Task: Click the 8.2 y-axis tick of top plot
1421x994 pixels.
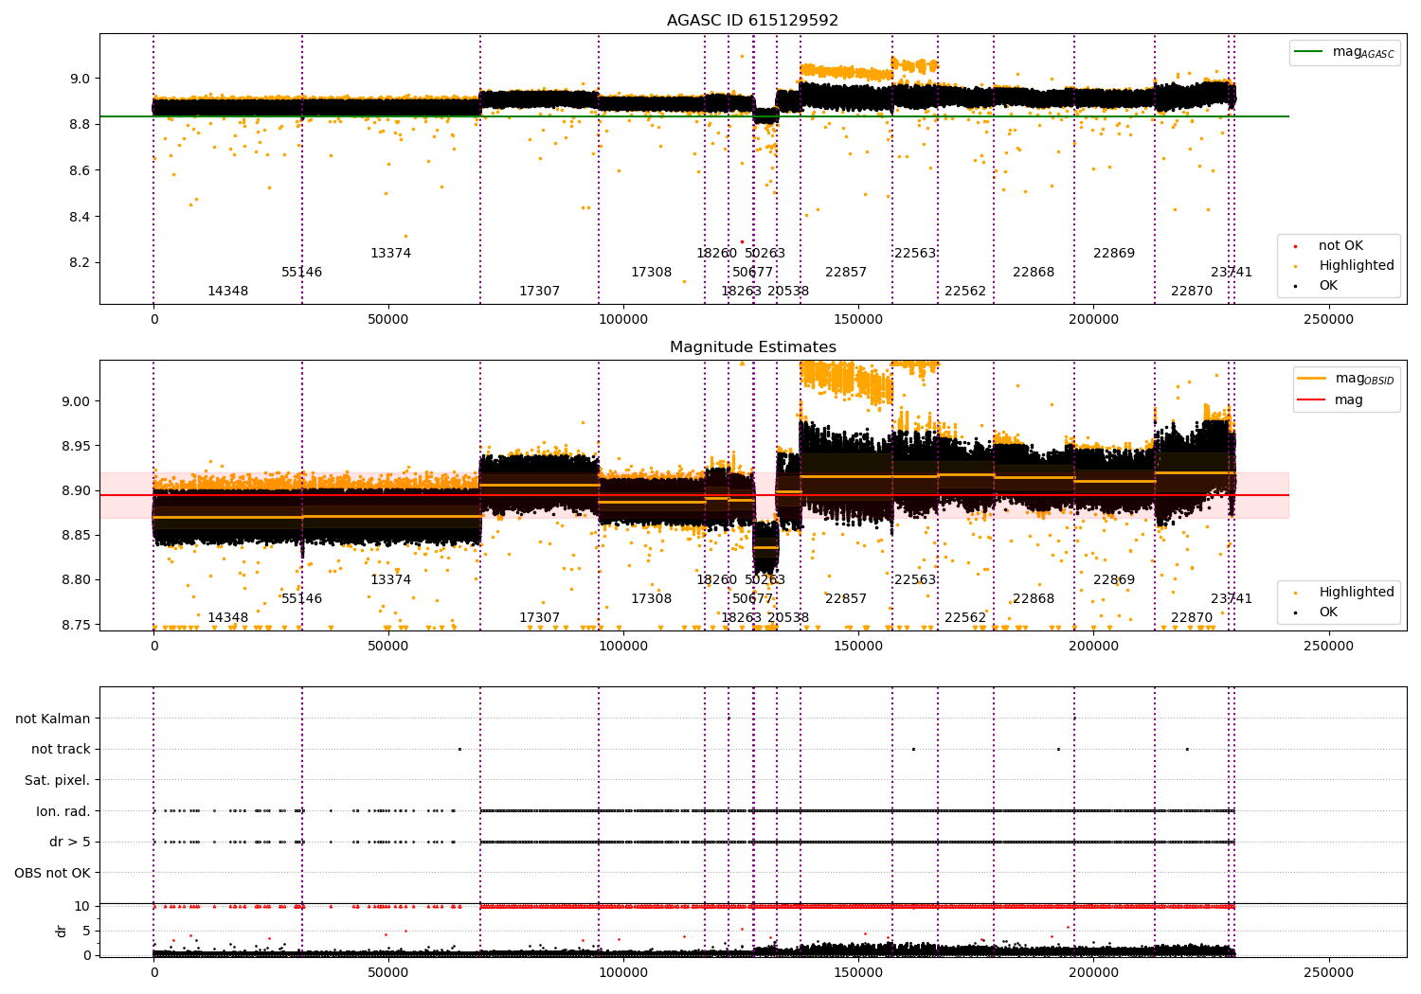Action: [x=80, y=263]
